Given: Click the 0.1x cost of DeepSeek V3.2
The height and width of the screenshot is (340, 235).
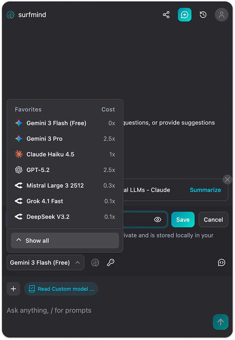Looking at the screenshot, I should click(109, 217).
